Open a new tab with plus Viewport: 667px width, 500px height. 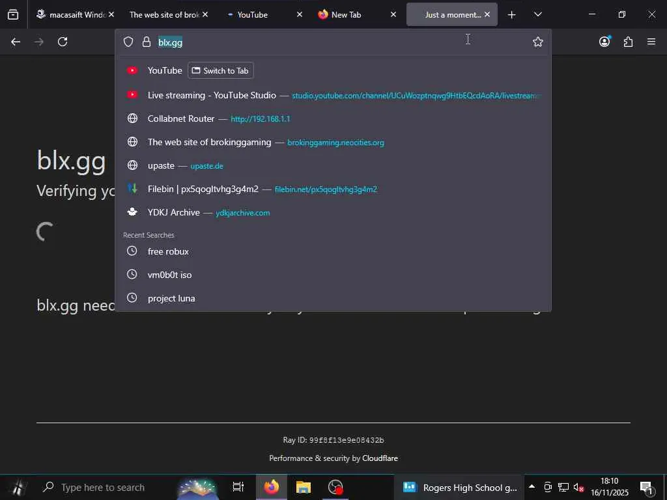(x=512, y=15)
